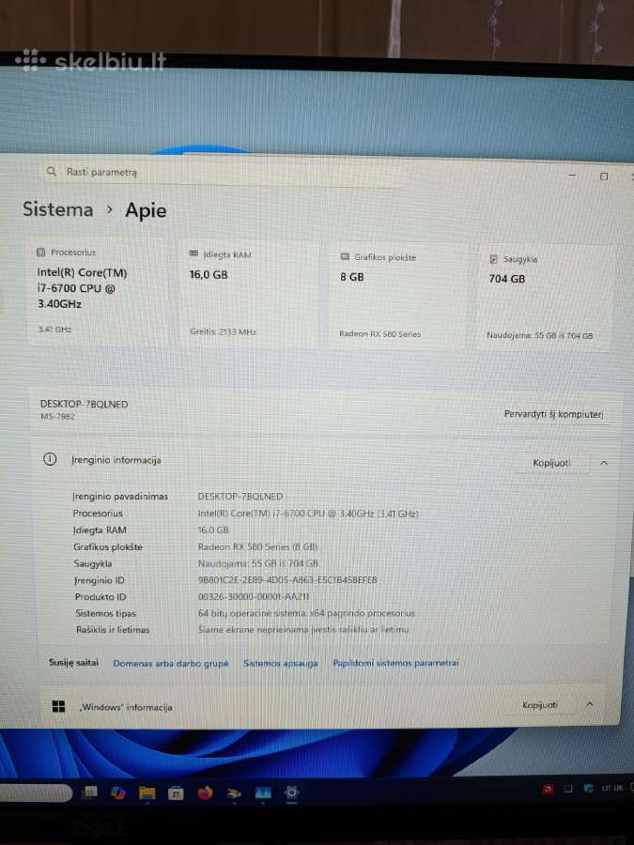Viewport: 634px width, 845px height.
Task: Collapse the Įrenginio informacija section
Action: pos(604,463)
